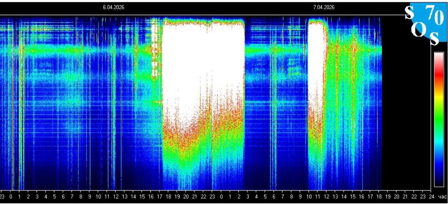Viewport: 448px width, 204px height.
Task: Select the date label 7.04.2026
Action: pyautogui.click(x=324, y=7)
